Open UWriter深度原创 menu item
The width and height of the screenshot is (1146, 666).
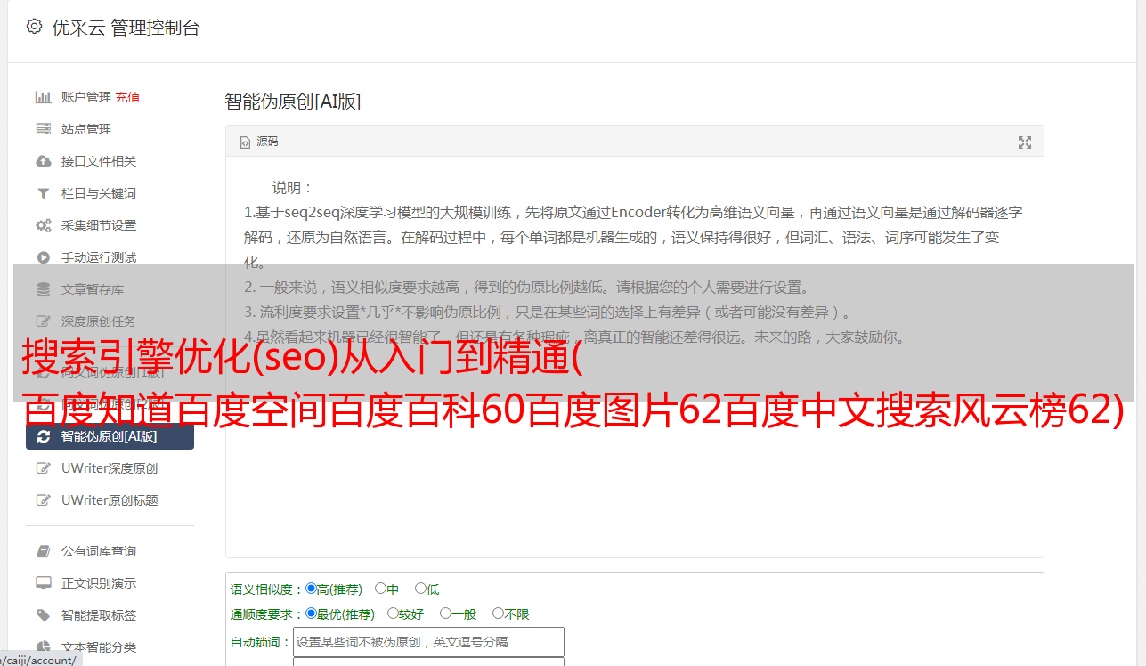tap(110, 468)
